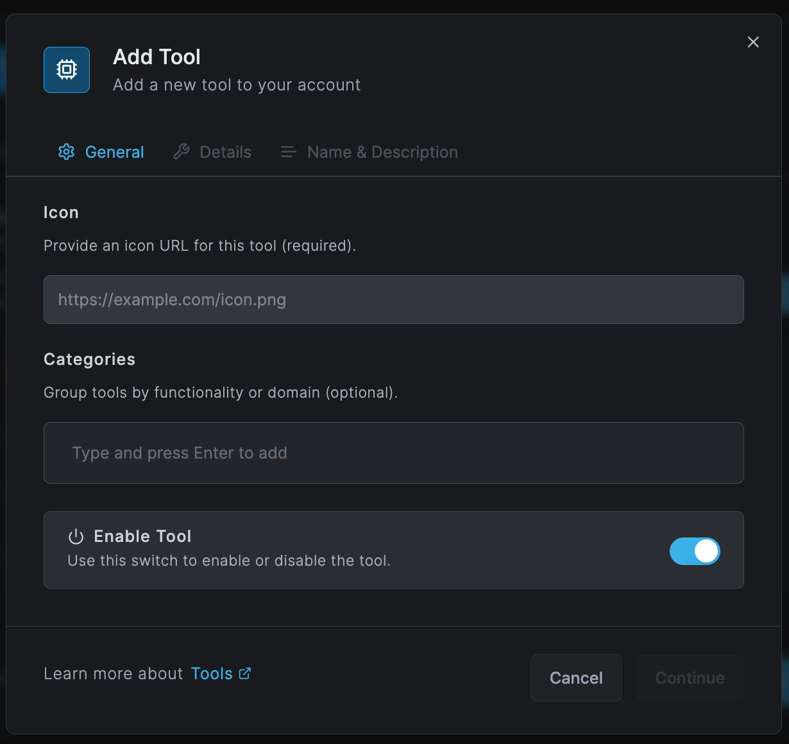
Task: Click the lines icon beside Name & Description
Action: pyautogui.click(x=287, y=151)
